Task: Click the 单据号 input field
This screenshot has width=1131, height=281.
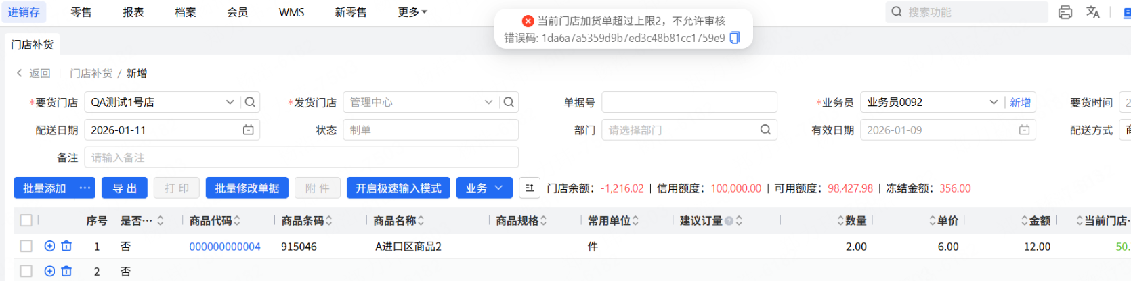Action: [x=689, y=102]
